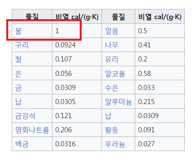Viewport: 193px width, 160px height.
Task: Select the 0.027 value for 우라늄
Action: (x=146, y=144)
